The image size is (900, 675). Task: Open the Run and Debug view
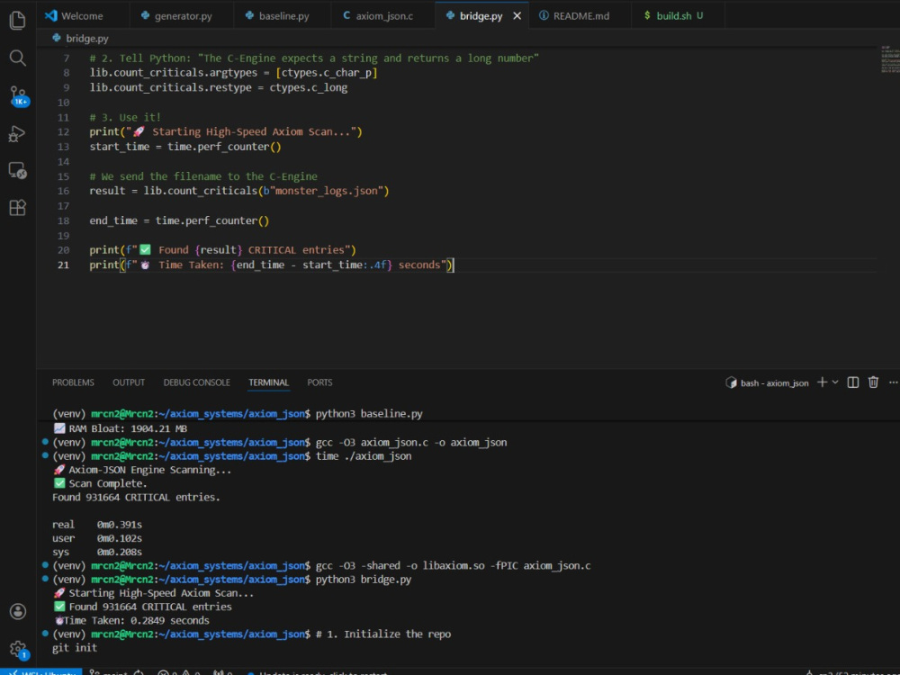click(x=17, y=134)
